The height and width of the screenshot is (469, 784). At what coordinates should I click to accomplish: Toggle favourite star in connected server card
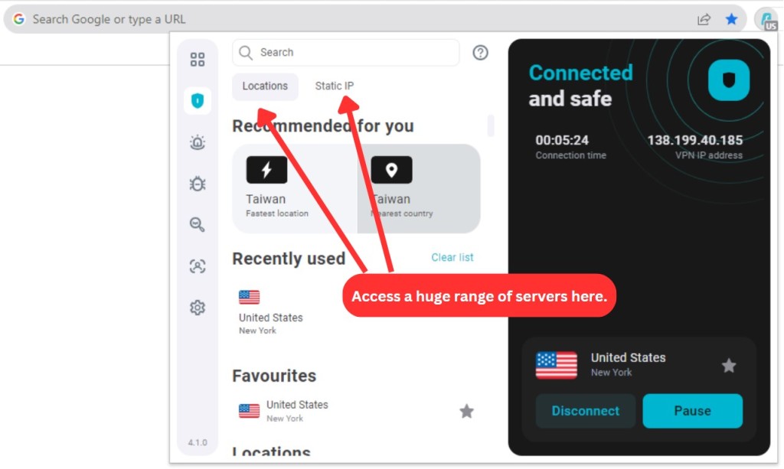729,366
